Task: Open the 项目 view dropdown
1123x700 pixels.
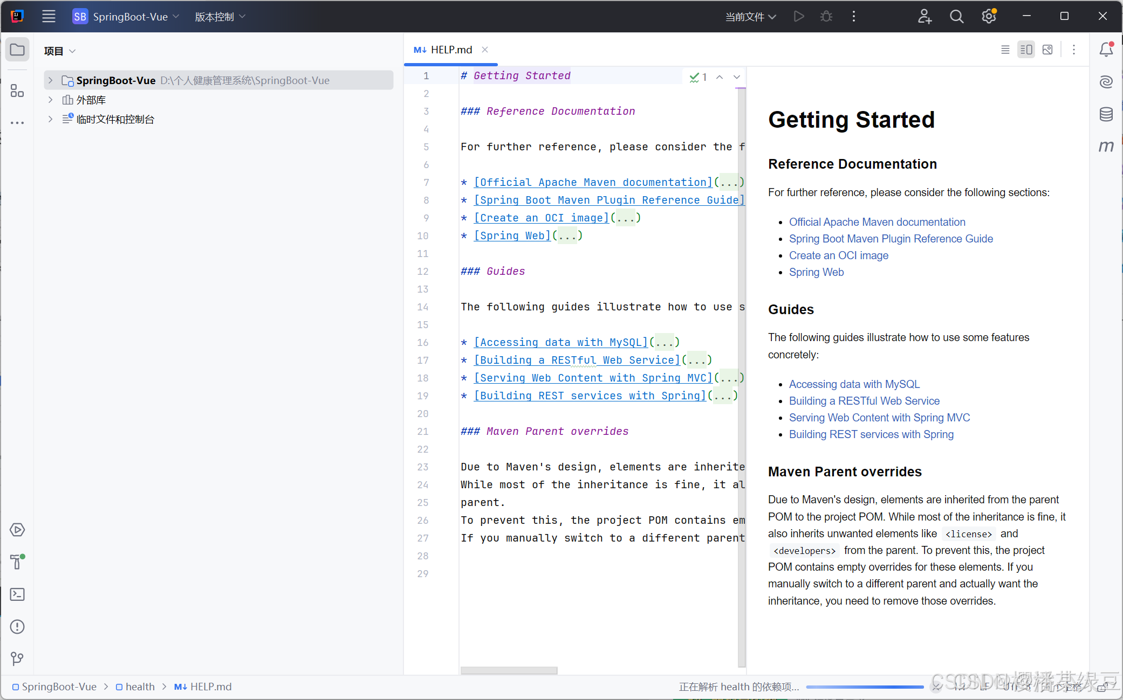Action: [59, 51]
